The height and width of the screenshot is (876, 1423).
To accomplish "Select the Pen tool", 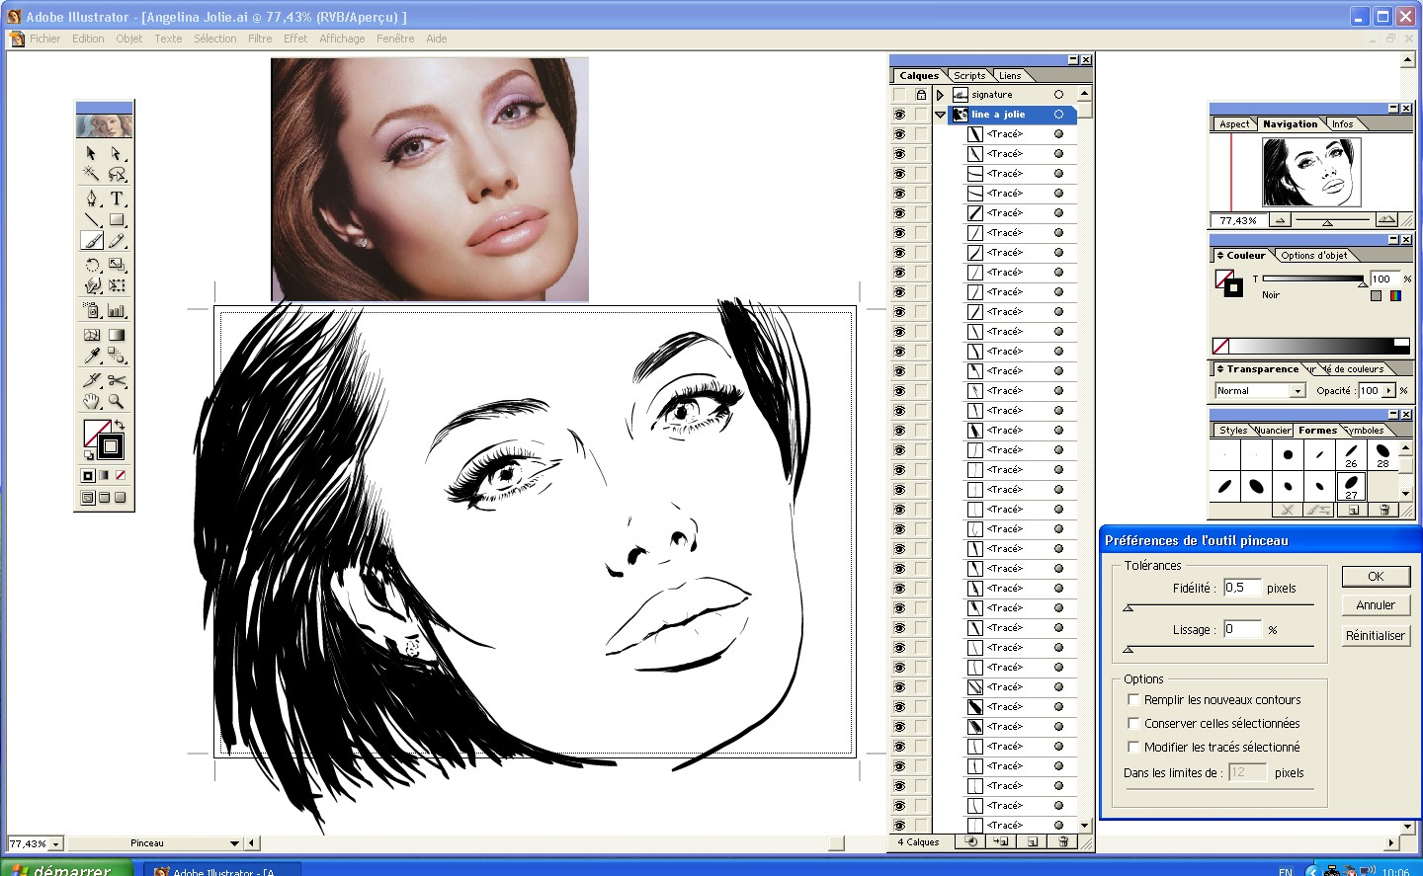I will point(92,199).
